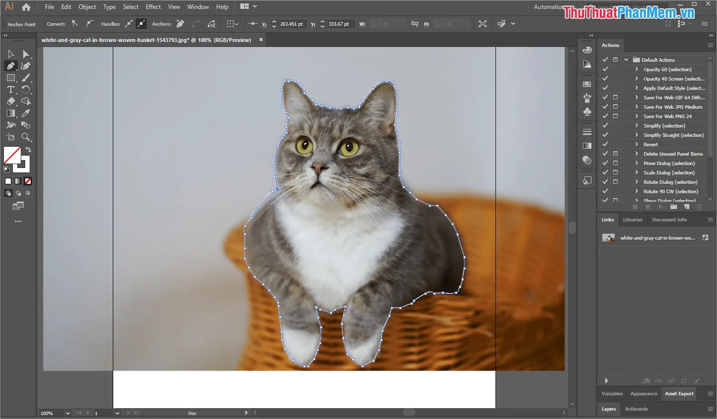Select the Selection tool arrow
Viewport: 717px width, 419px height.
[x=11, y=54]
